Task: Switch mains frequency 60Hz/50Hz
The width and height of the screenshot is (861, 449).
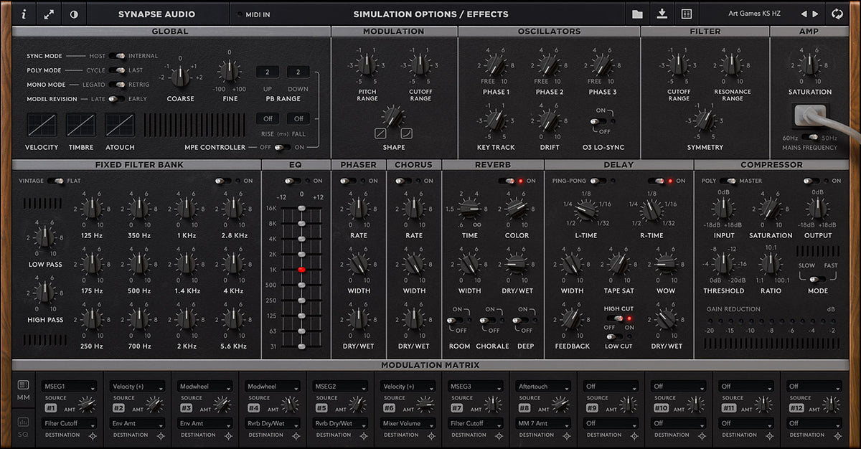Action: [x=809, y=137]
